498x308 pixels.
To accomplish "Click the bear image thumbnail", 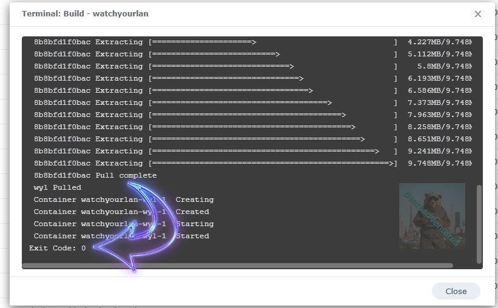I will click(432, 215).
